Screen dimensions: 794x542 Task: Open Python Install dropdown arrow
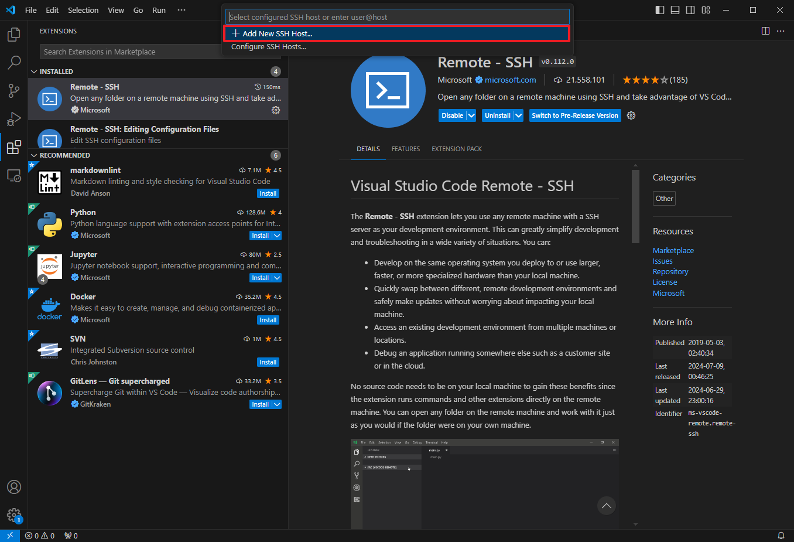click(277, 236)
